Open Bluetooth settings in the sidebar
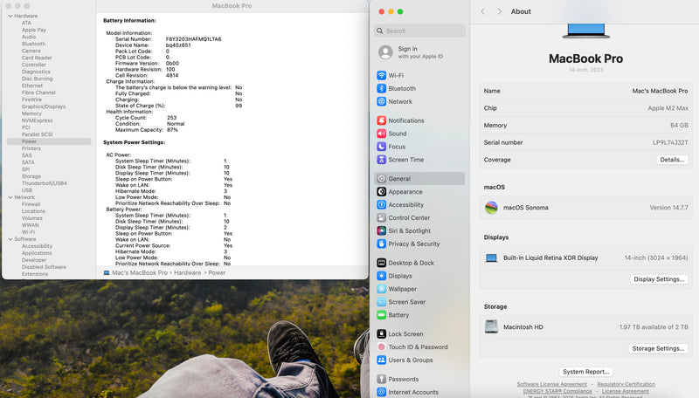699x398 pixels. (x=419, y=89)
